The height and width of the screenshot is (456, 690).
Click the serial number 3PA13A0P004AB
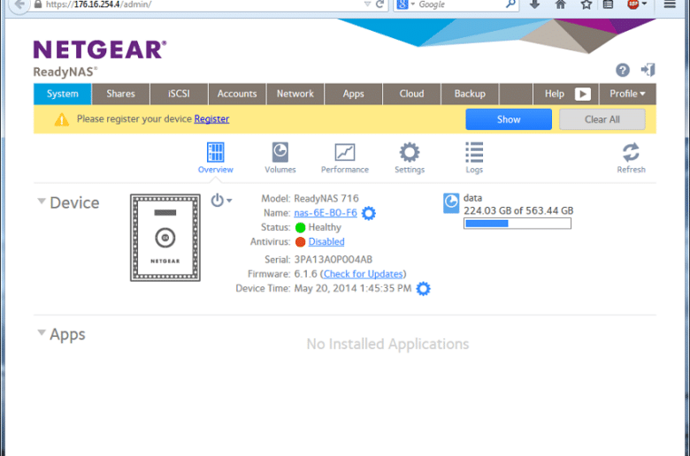click(x=333, y=260)
